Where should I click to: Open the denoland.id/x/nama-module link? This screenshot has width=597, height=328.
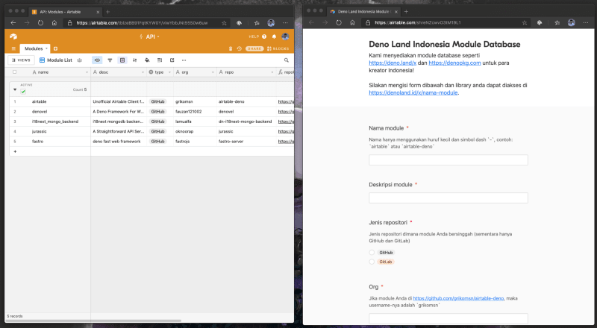[413, 92]
